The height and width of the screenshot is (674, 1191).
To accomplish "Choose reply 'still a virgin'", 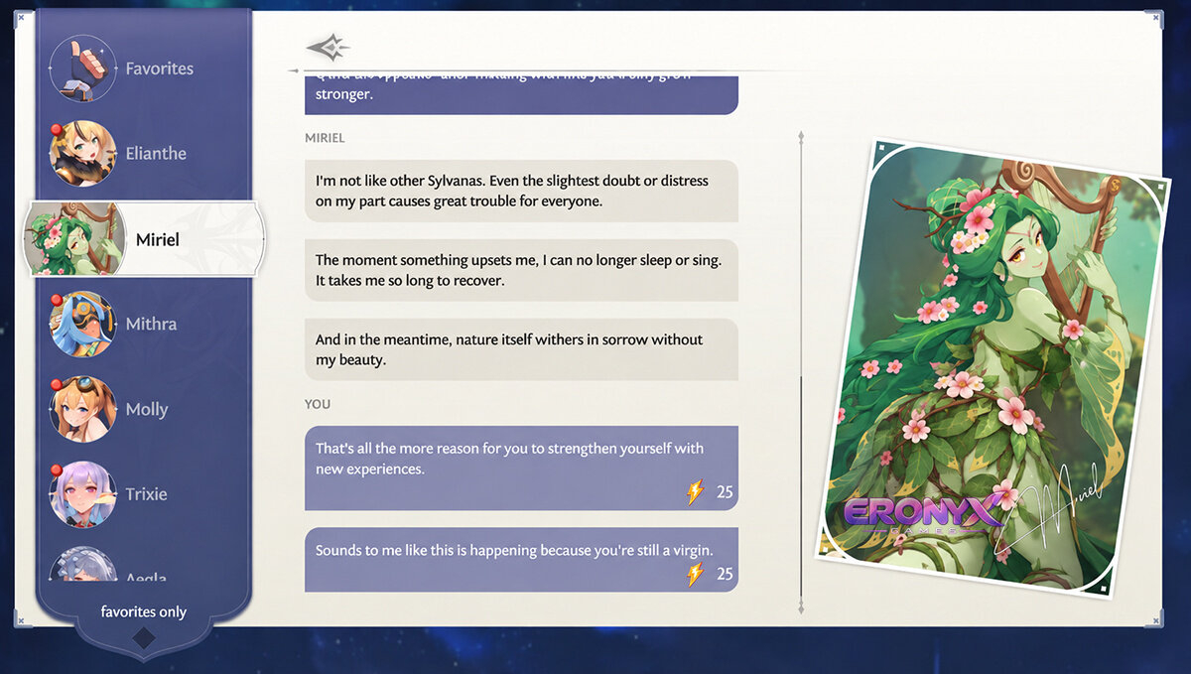I will coord(521,560).
